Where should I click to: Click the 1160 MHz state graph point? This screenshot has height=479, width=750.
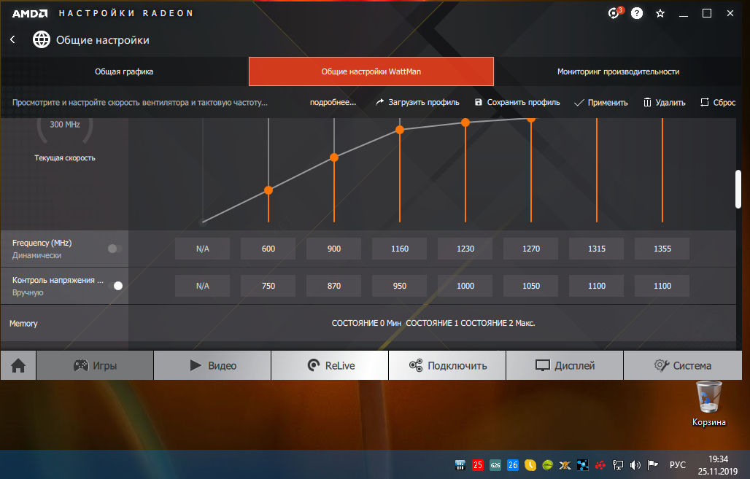tap(400, 130)
